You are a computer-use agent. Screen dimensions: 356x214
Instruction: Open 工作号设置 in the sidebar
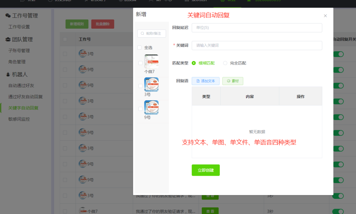19,27
